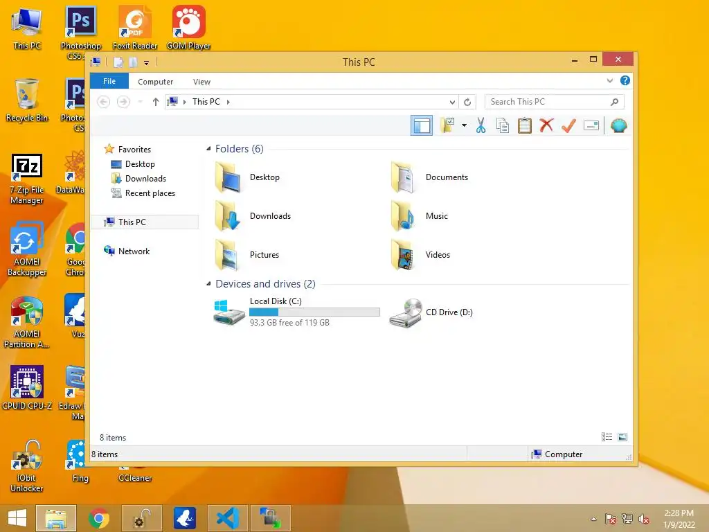Select the Music folder
709x532 pixels.
[420, 216]
